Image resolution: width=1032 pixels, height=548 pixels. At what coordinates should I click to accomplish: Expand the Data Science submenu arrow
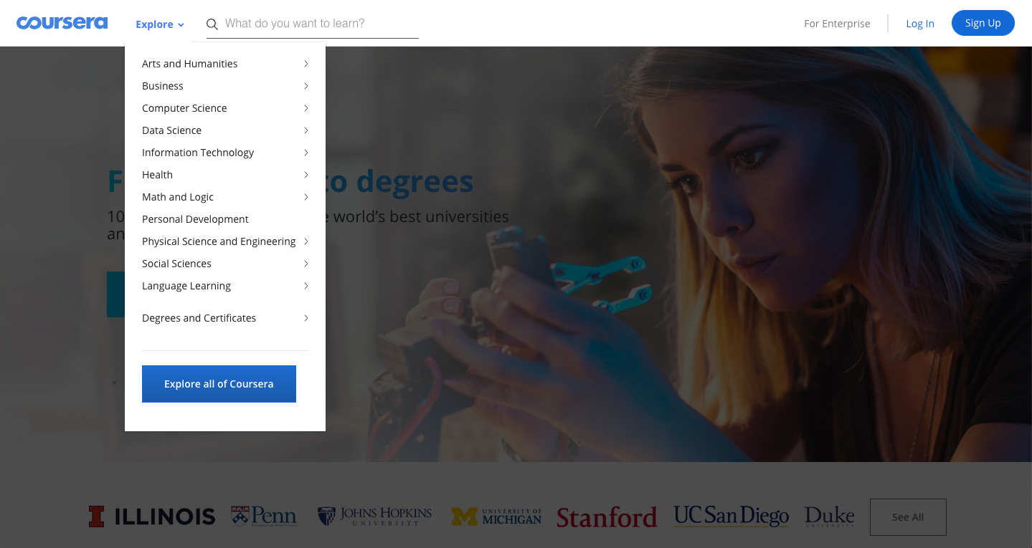click(306, 130)
